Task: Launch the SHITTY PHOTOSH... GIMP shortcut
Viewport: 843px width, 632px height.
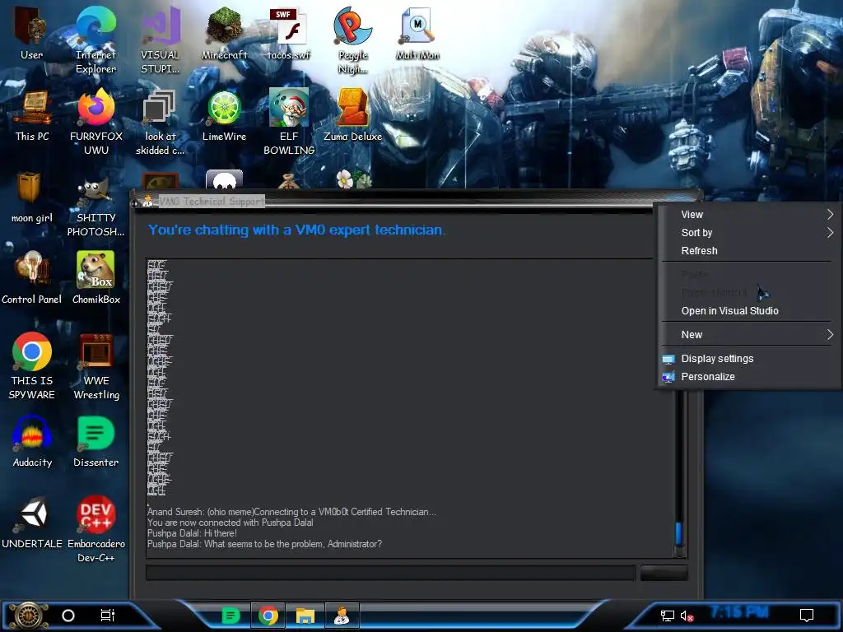Action: pyautogui.click(x=95, y=203)
